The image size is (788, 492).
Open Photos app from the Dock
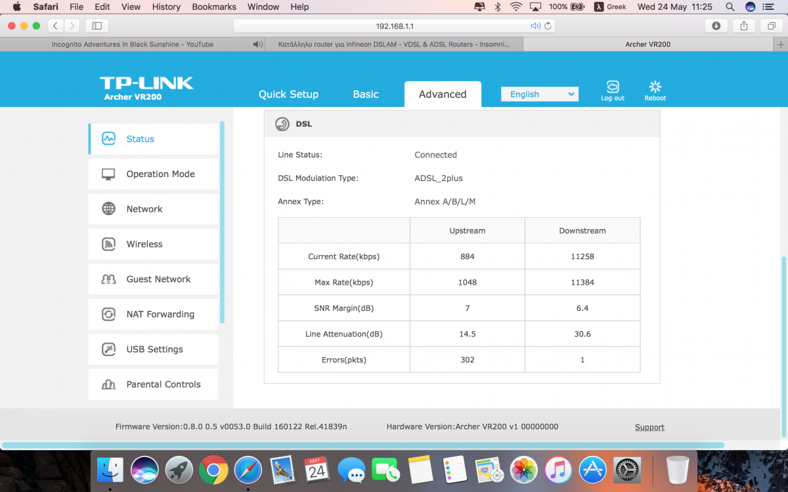(x=523, y=470)
